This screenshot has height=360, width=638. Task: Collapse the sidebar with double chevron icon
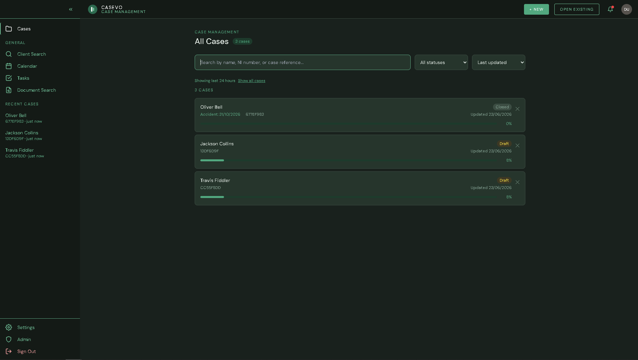pyautogui.click(x=71, y=9)
